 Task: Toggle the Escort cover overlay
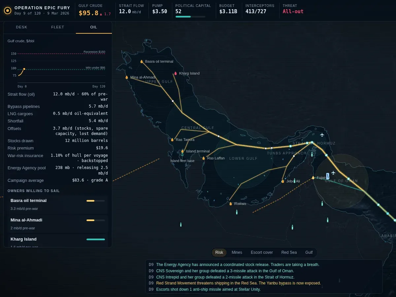262,252
